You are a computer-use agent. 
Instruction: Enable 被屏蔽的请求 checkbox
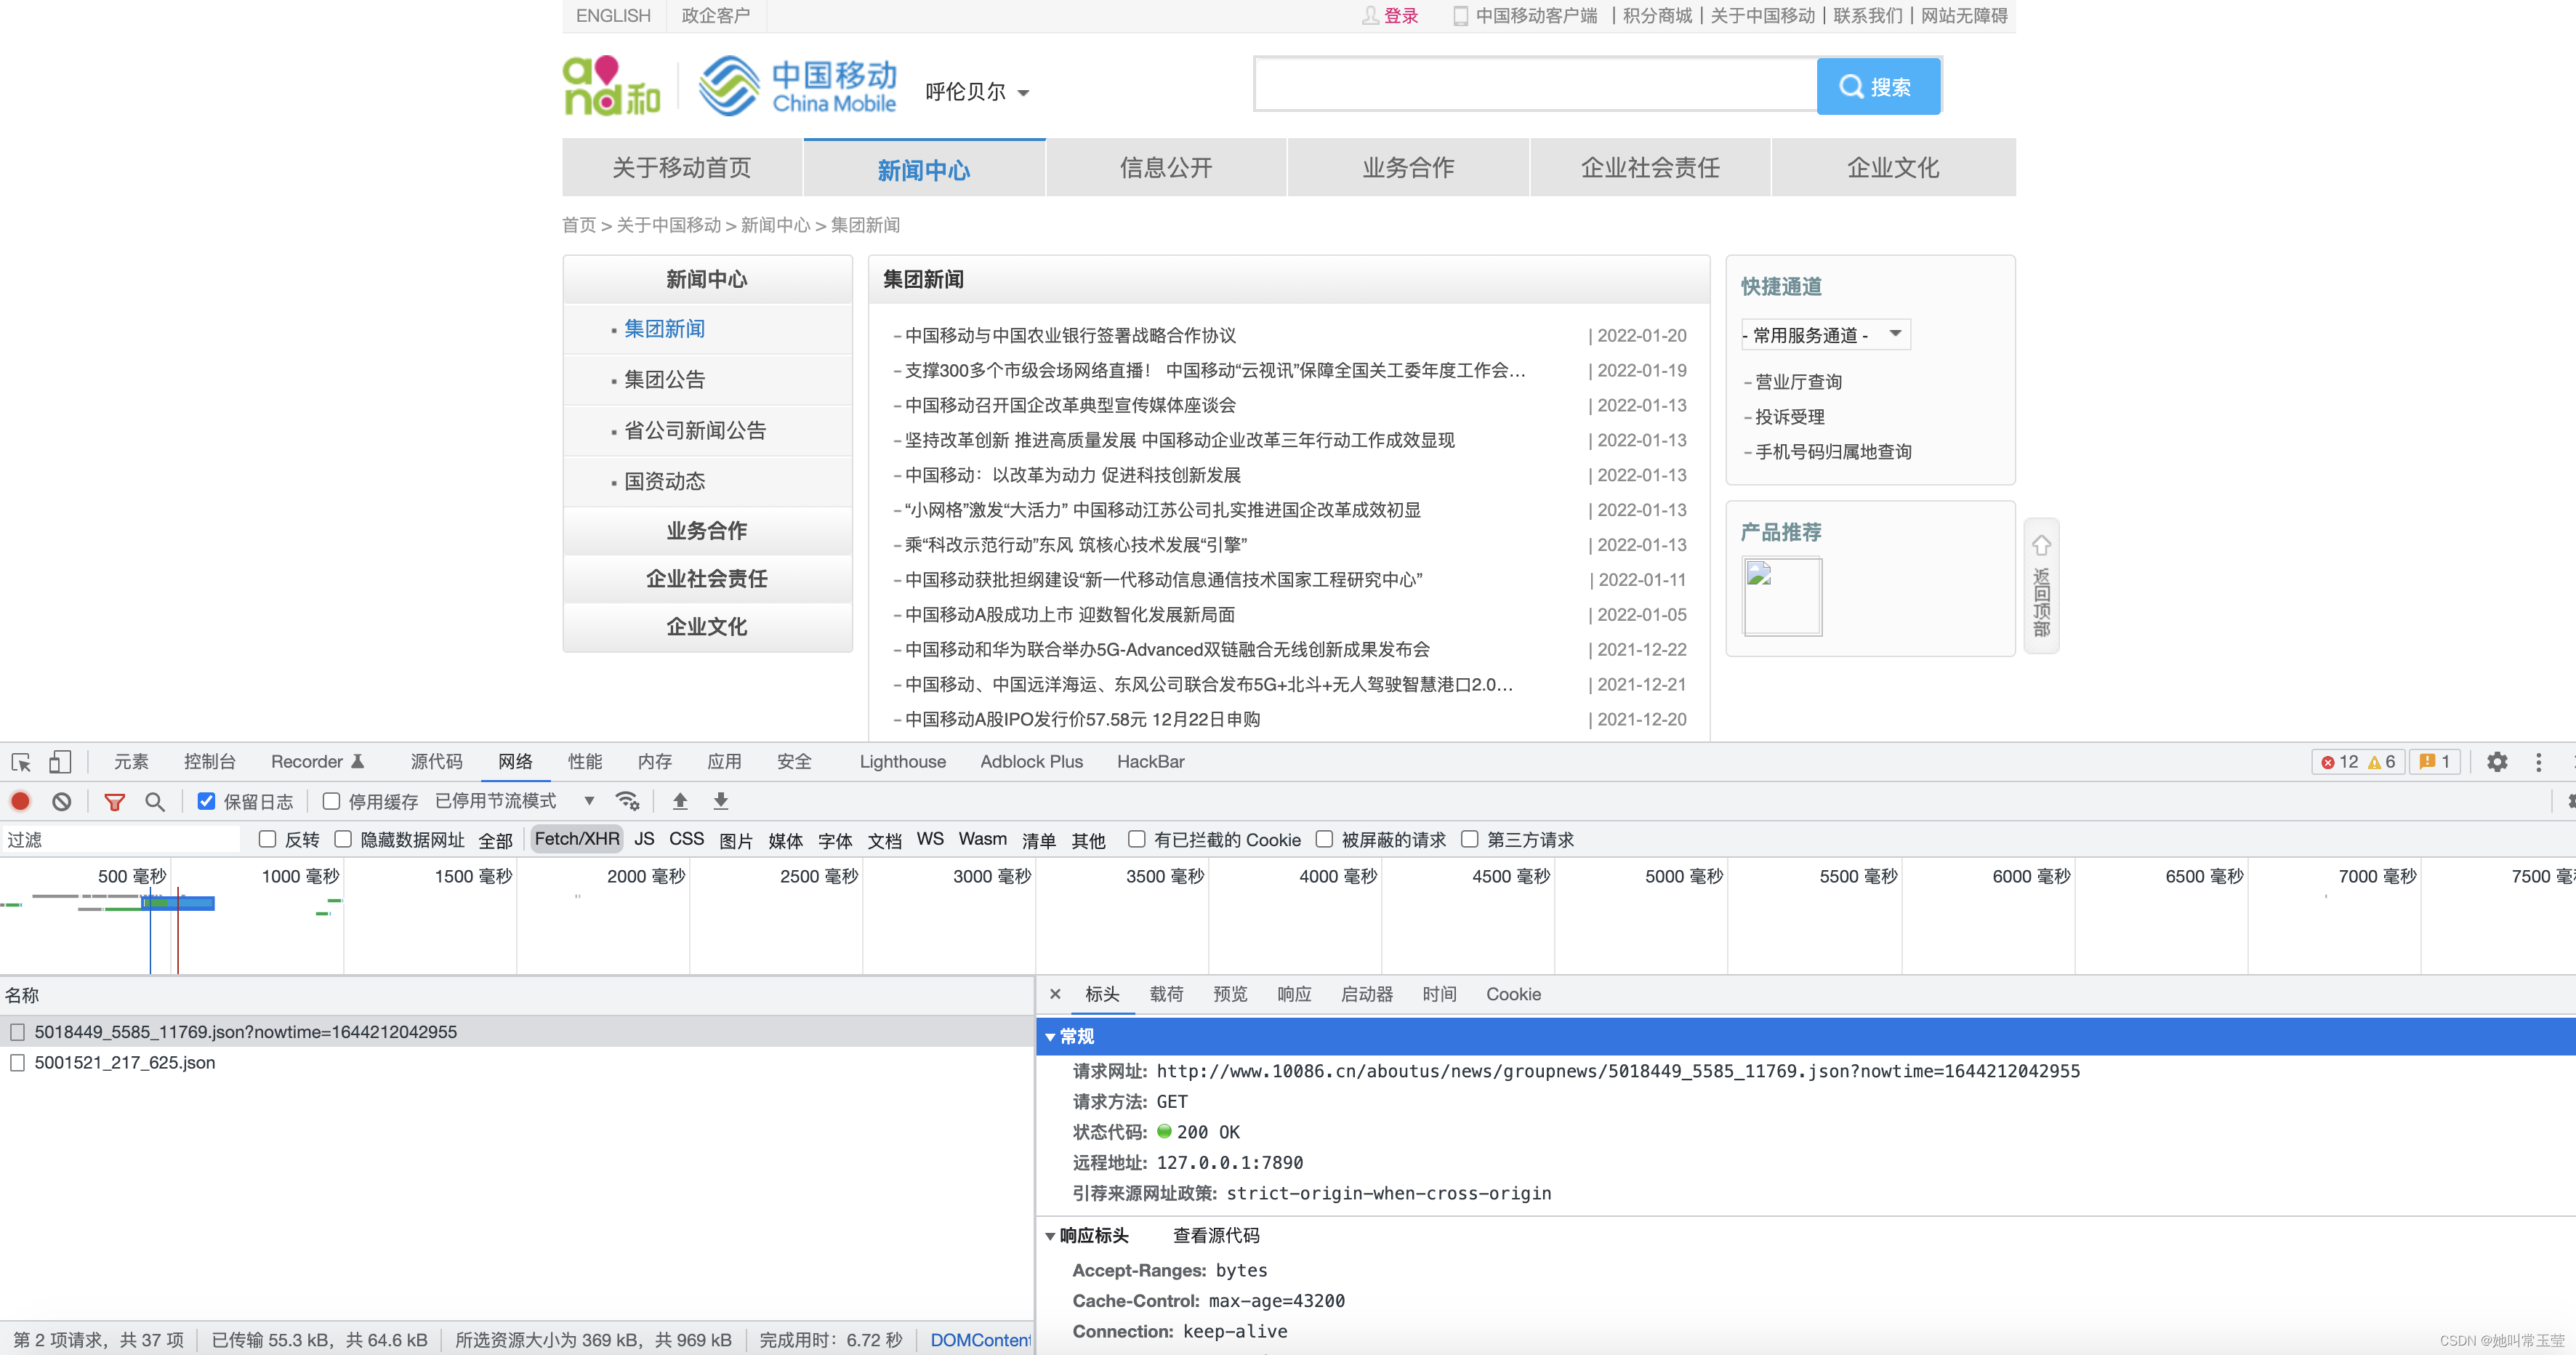(1324, 839)
